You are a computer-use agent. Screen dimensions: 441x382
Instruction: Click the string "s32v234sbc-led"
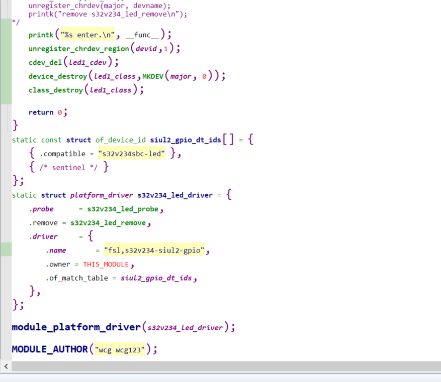pyautogui.click(x=131, y=154)
